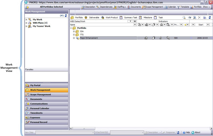The width and height of the screenshot is (213, 136).
Task: Add a new Milestone
Action: pos(145,18)
